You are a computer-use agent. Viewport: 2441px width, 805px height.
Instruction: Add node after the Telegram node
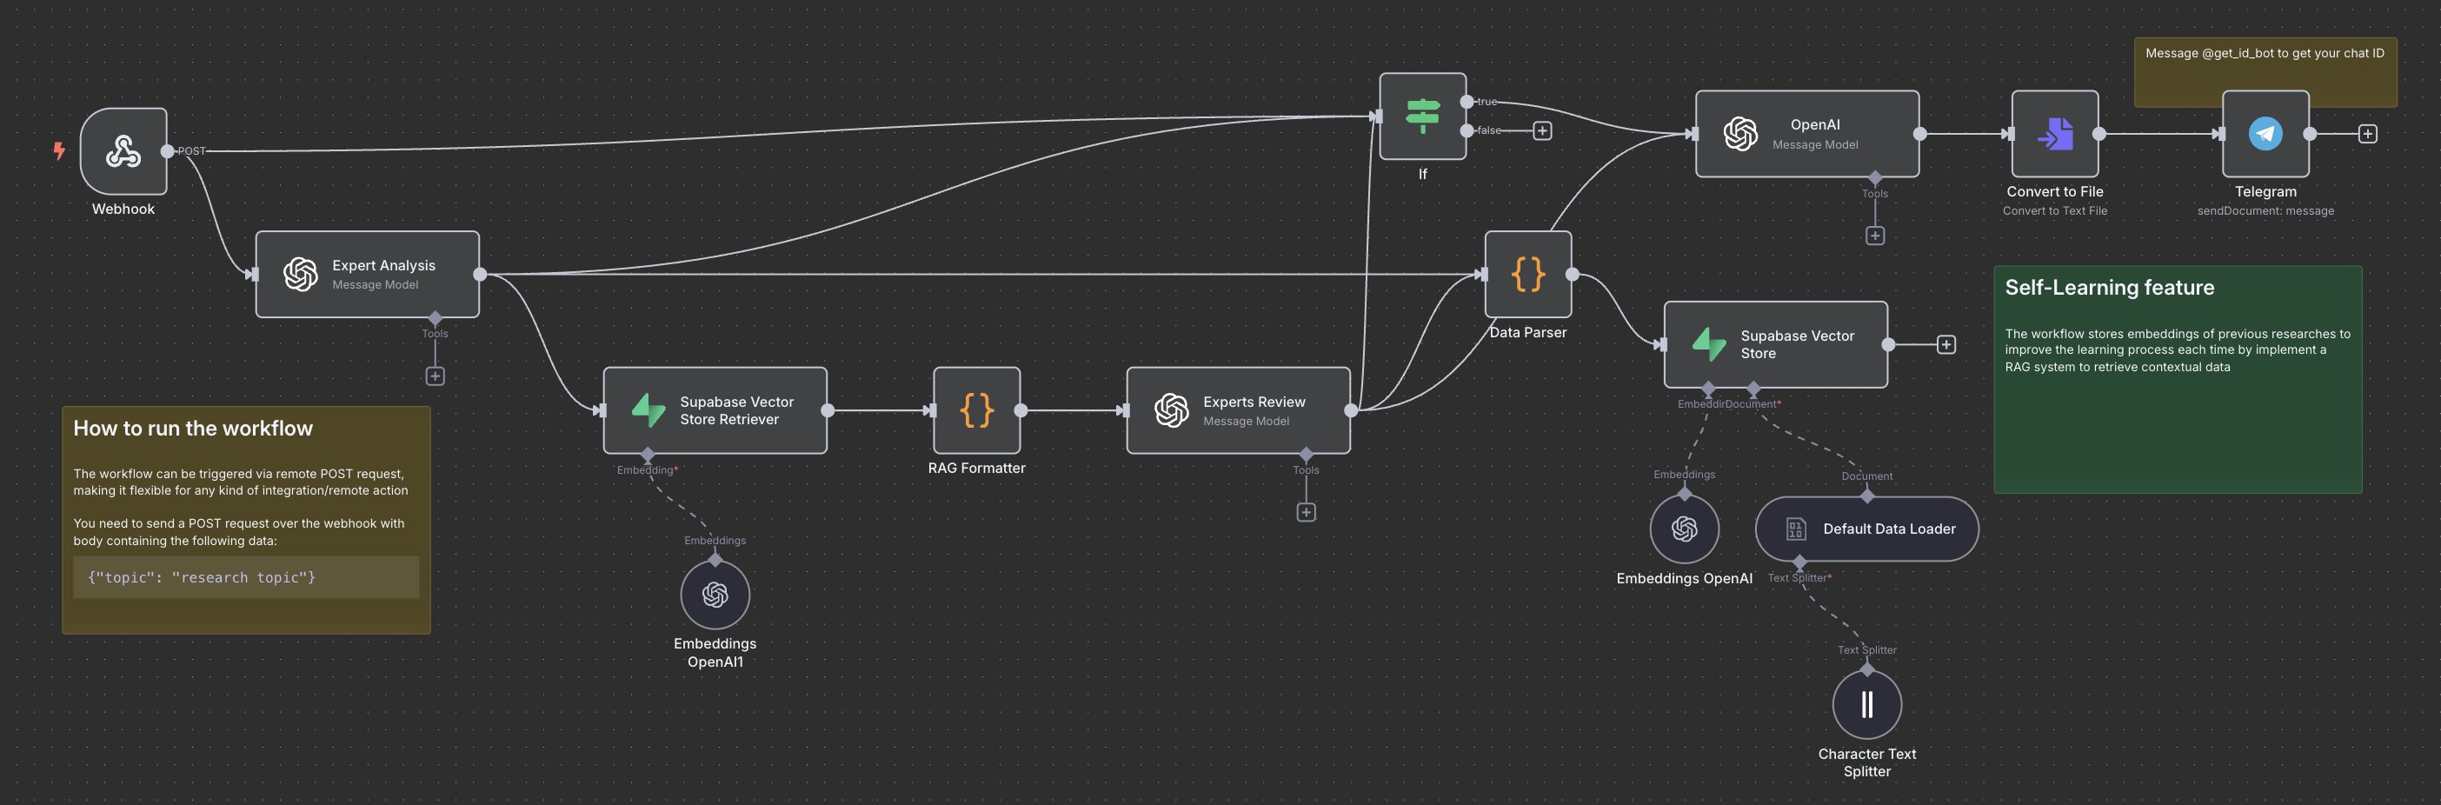click(x=2367, y=134)
